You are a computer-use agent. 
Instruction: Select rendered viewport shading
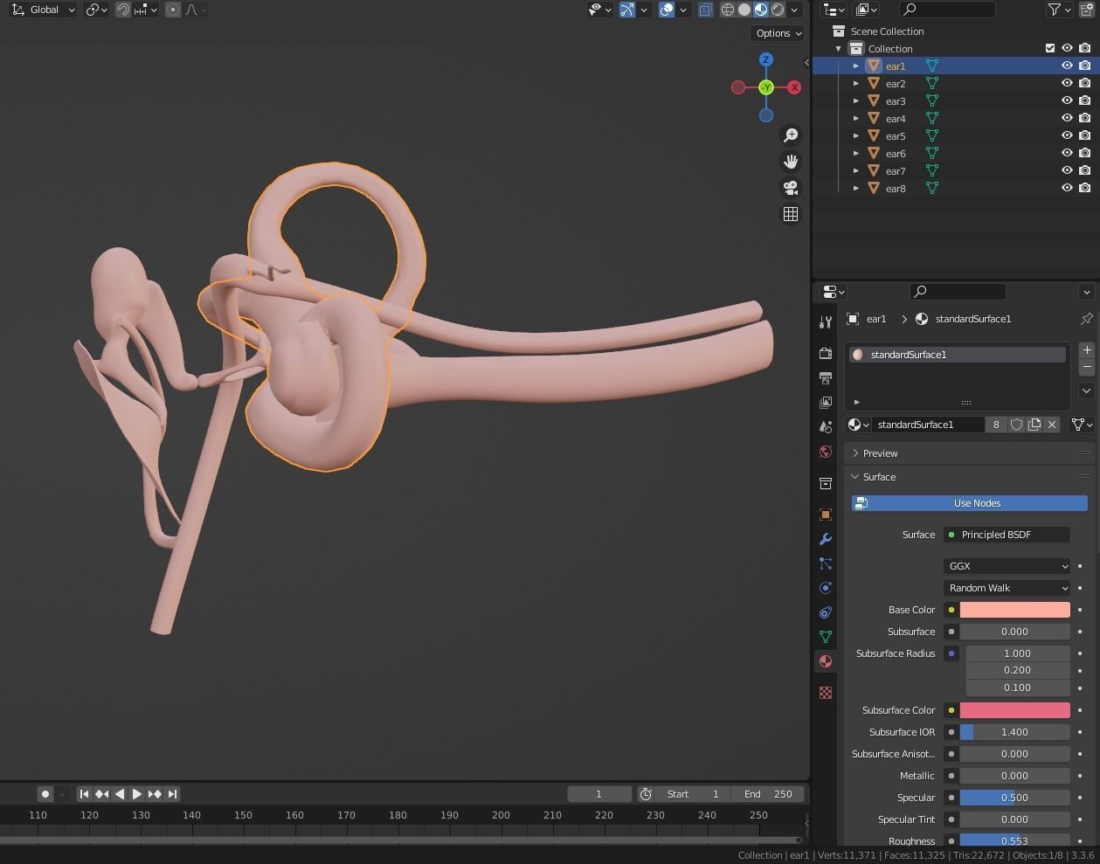pyautogui.click(x=778, y=10)
